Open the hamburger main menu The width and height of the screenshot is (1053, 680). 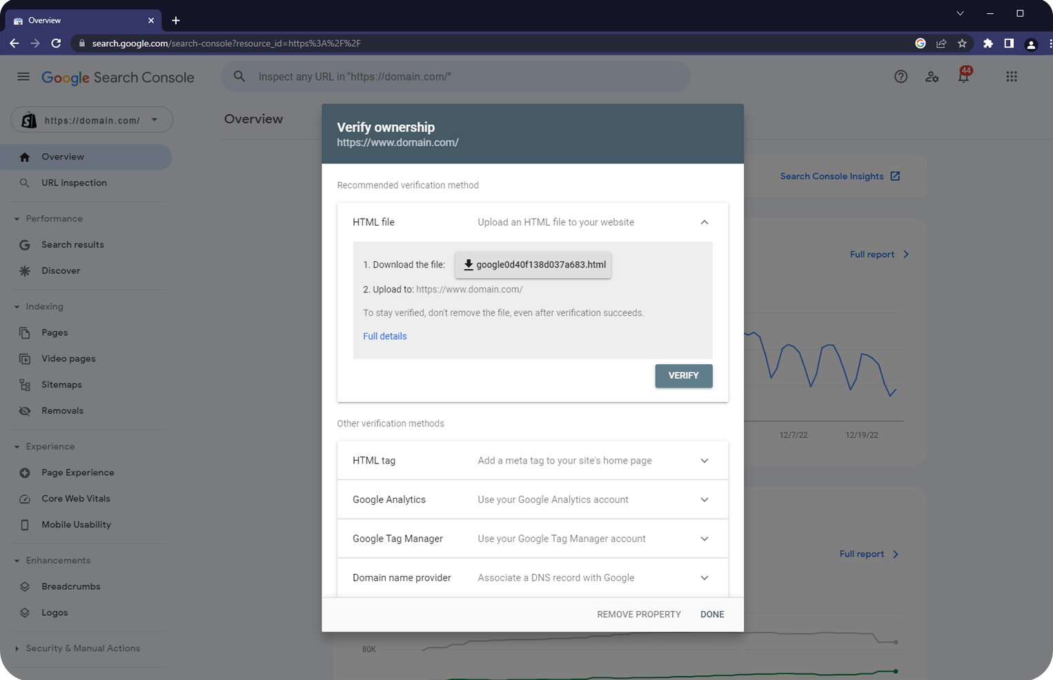(x=23, y=77)
